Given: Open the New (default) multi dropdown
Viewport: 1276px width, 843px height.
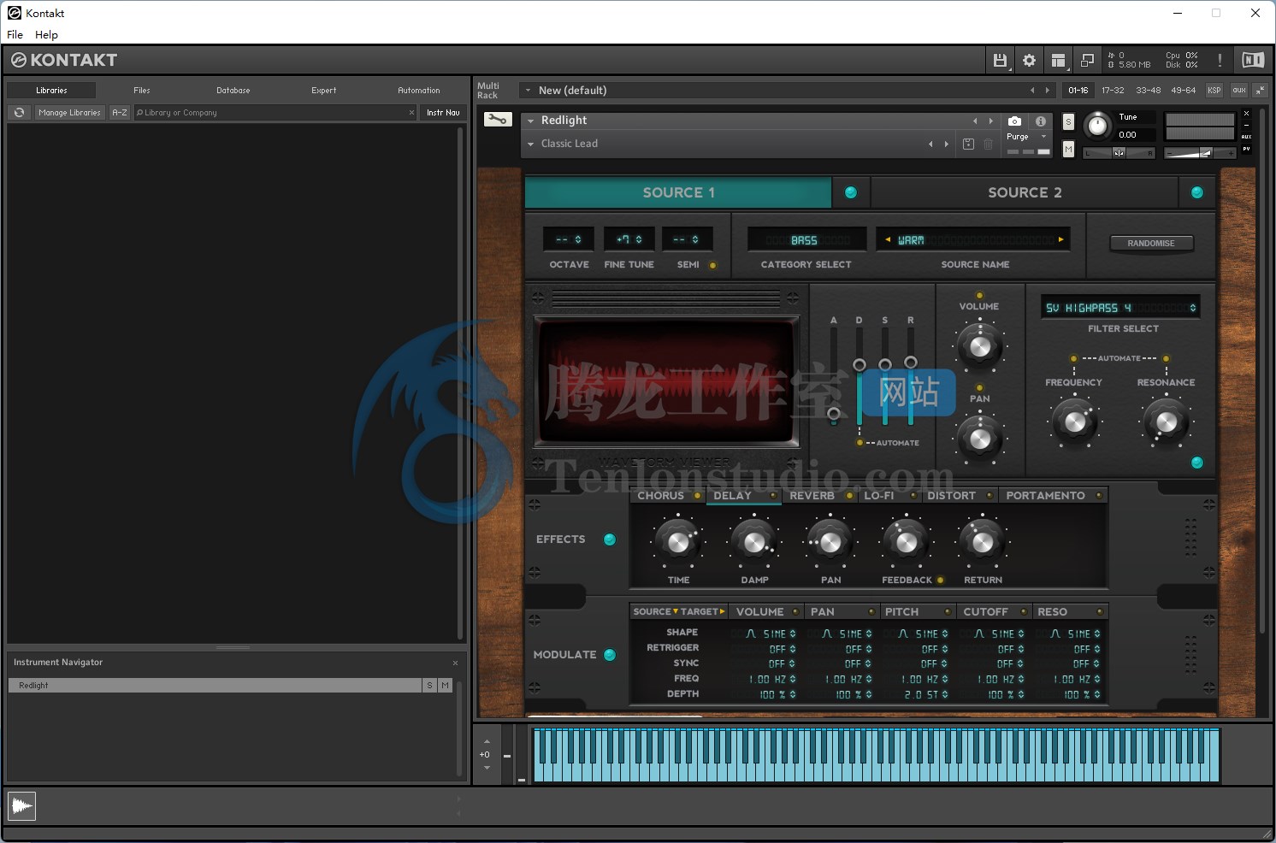Looking at the screenshot, I should 529,90.
